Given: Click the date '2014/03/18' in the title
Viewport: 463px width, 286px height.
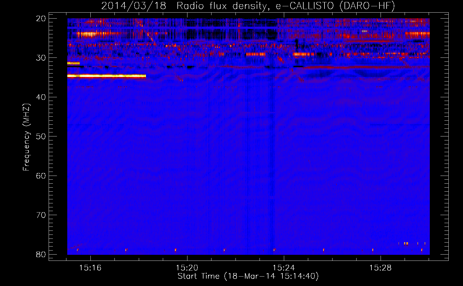Looking at the screenshot, I should [134, 6].
